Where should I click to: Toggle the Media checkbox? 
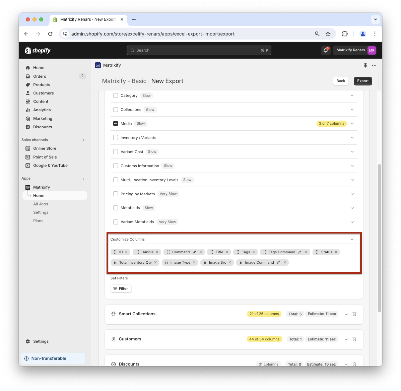(116, 124)
